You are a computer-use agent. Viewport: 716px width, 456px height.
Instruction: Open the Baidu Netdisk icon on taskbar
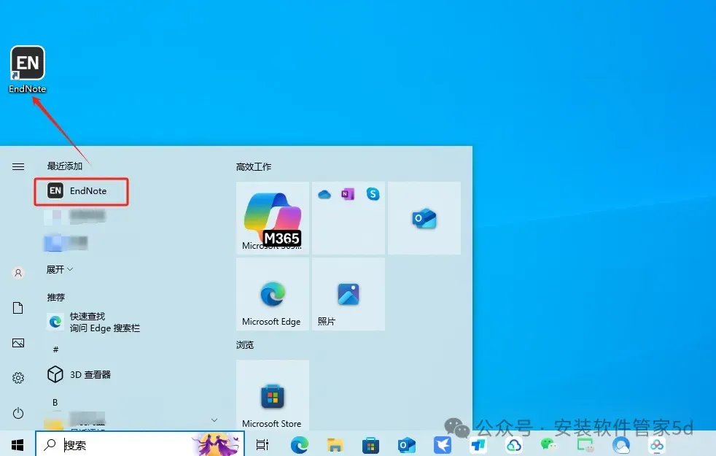coord(657,445)
